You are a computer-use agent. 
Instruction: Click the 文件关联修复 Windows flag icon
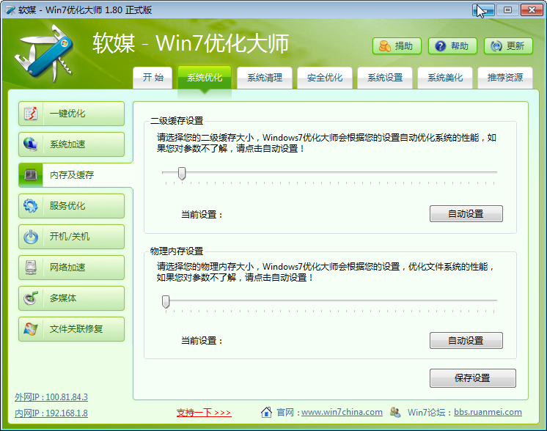click(x=31, y=329)
